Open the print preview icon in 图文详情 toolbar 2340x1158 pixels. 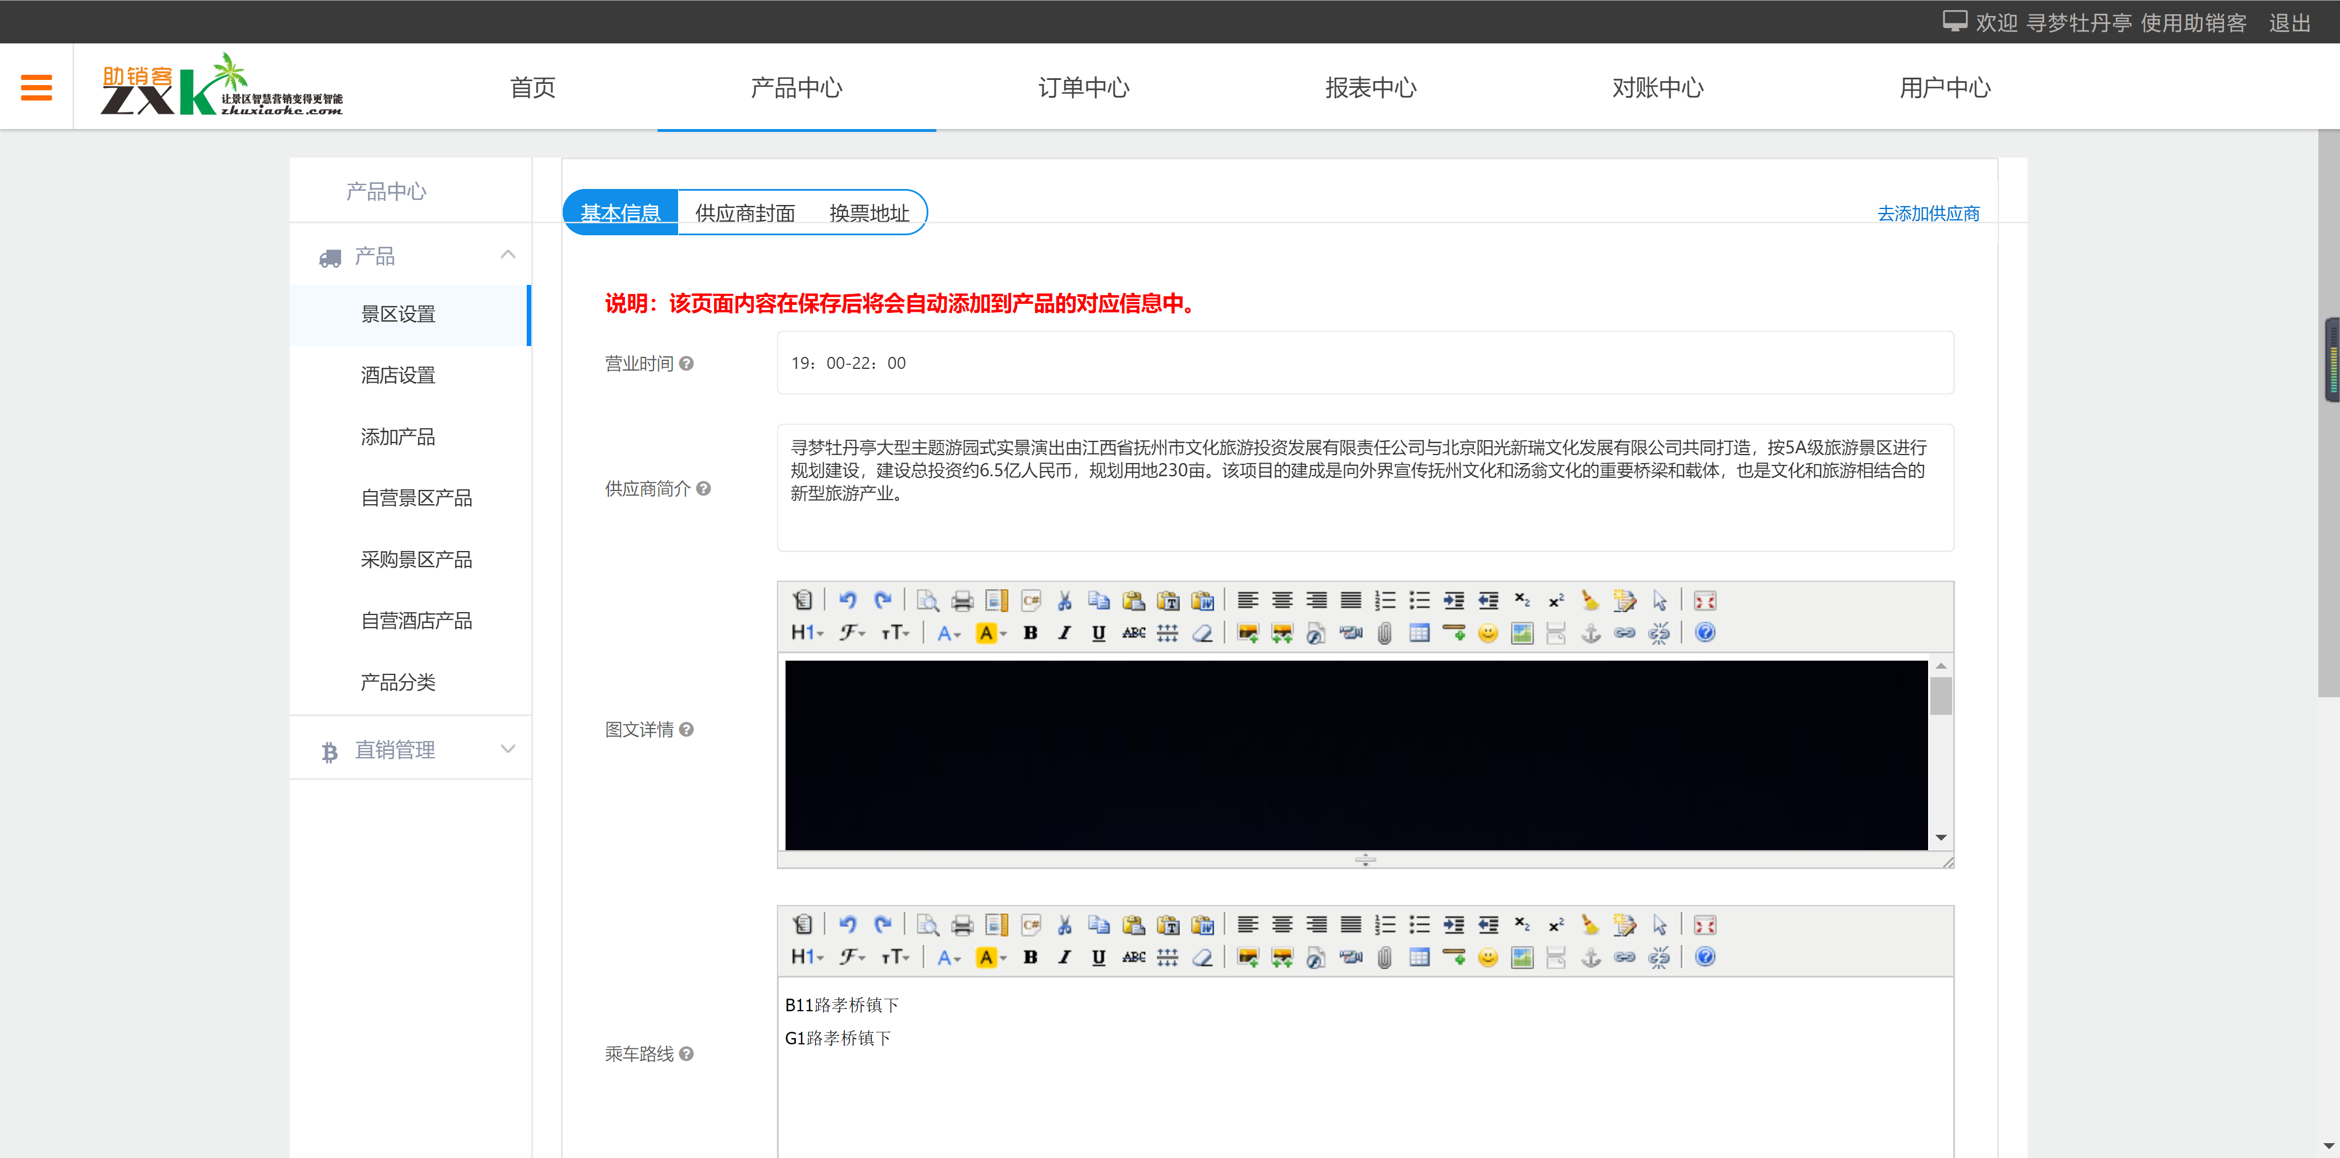pyautogui.click(x=927, y=600)
